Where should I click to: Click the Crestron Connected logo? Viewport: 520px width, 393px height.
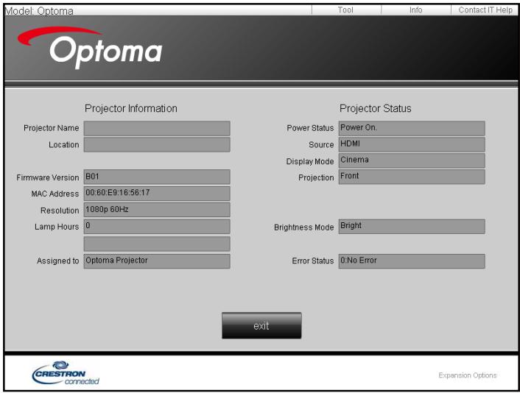(66, 373)
